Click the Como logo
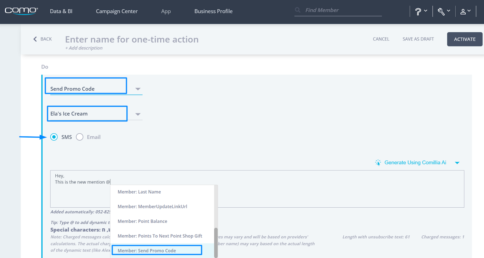484x258 pixels. tap(21, 11)
